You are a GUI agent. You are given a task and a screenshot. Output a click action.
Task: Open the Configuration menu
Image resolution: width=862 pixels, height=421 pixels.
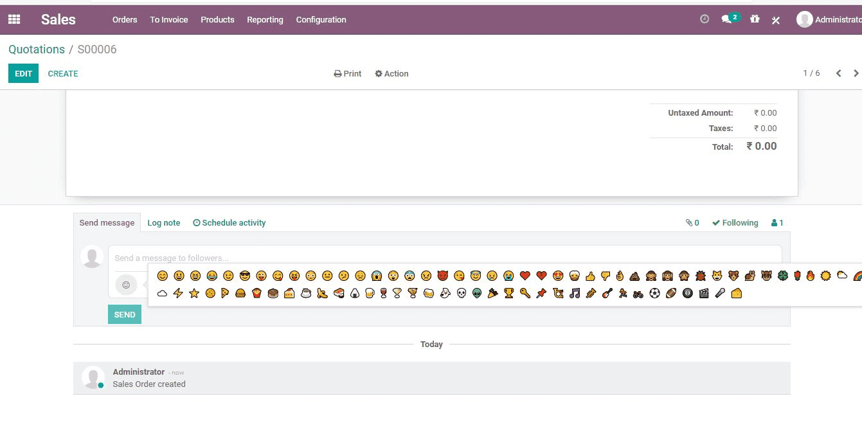pyautogui.click(x=321, y=20)
